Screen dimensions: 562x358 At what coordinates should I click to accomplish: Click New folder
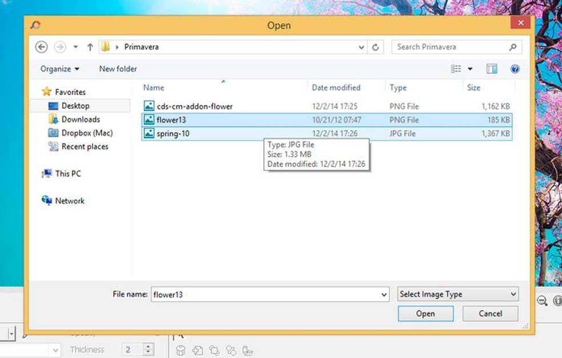(118, 69)
